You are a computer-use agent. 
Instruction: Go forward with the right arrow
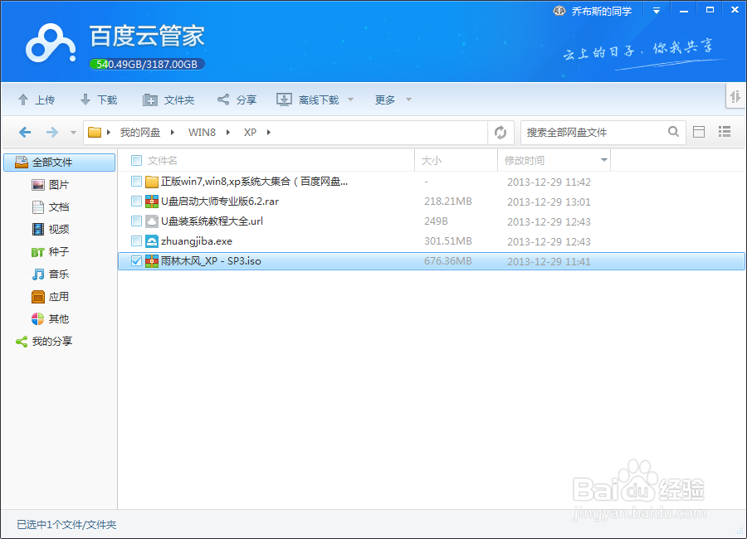click(52, 132)
